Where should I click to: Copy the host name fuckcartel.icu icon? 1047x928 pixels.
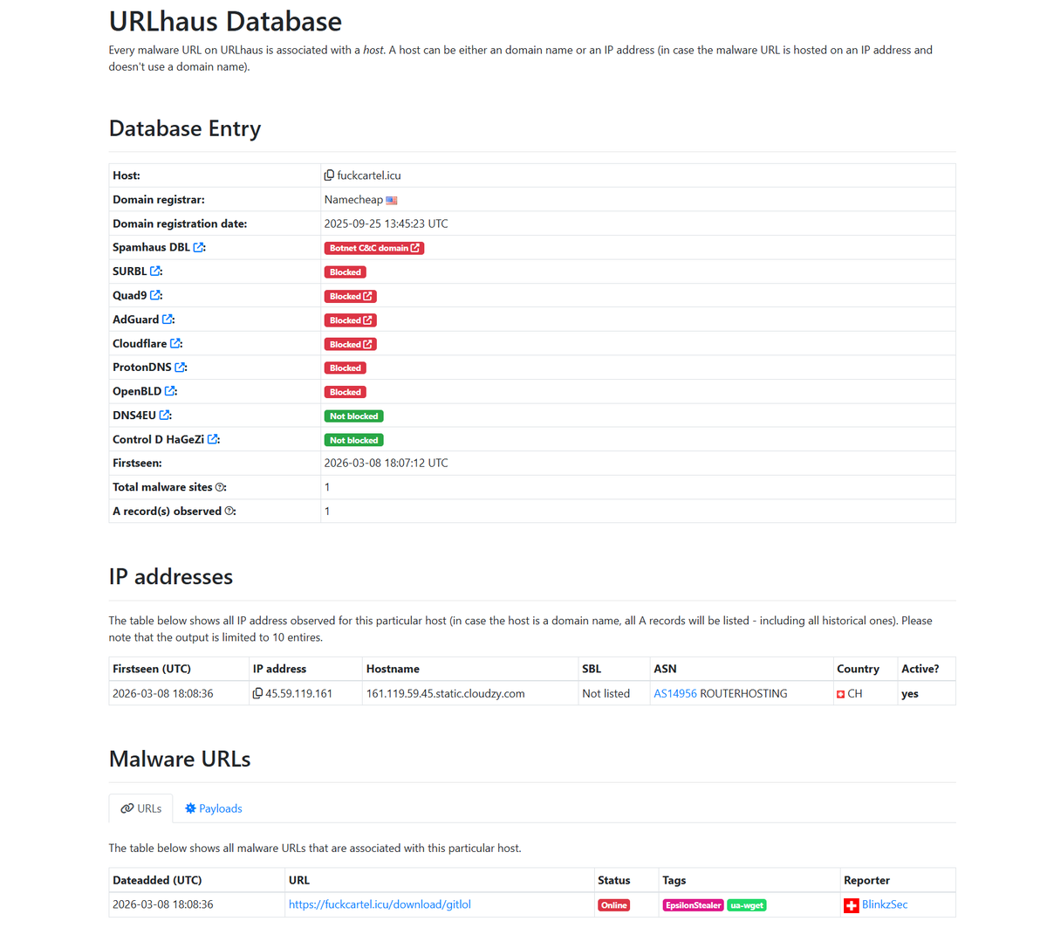pyautogui.click(x=329, y=175)
